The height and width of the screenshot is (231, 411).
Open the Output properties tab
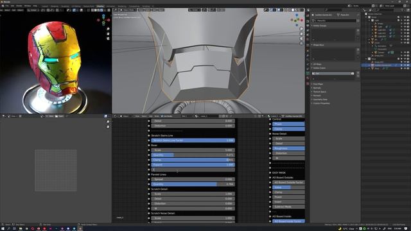pyautogui.click(x=308, y=26)
